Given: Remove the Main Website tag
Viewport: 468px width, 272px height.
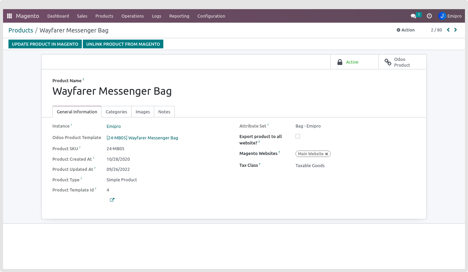Looking at the screenshot, I should point(327,154).
